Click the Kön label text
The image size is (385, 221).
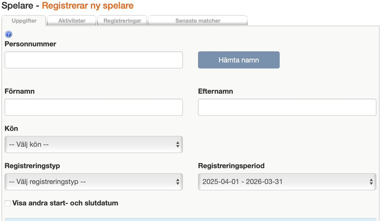point(11,129)
